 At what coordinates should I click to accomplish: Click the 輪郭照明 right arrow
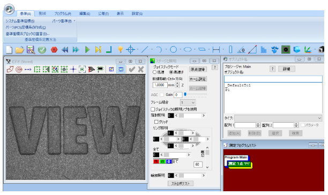pyautogui.click(x=203, y=175)
